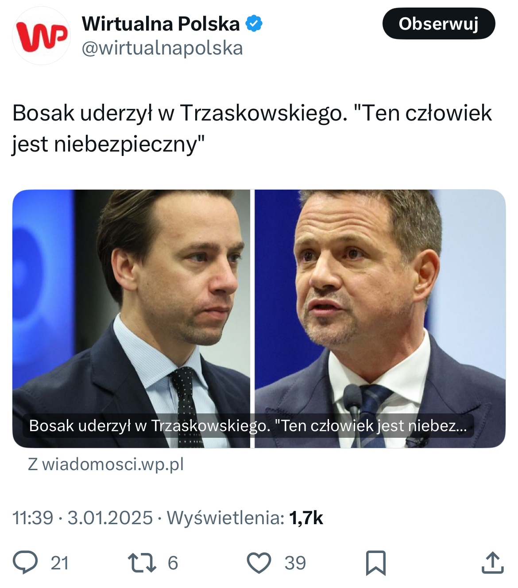Viewport: 518px width, 588px height.
Task: Click the post text about Bosak
Action: coord(251,128)
